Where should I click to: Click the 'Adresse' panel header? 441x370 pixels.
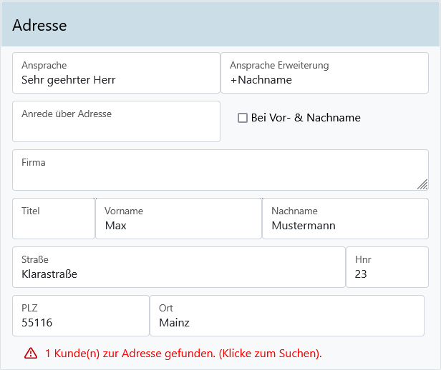coord(220,26)
